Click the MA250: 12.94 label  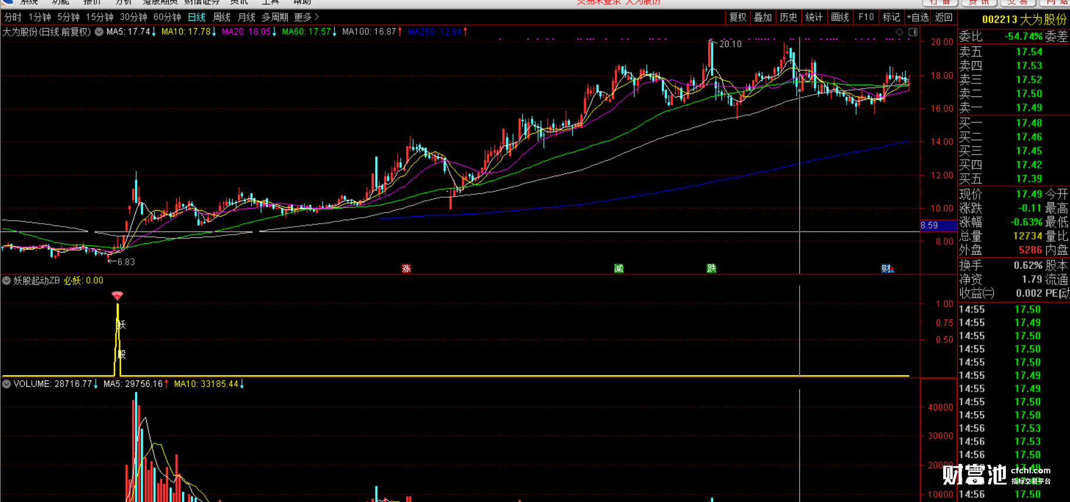click(x=437, y=32)
